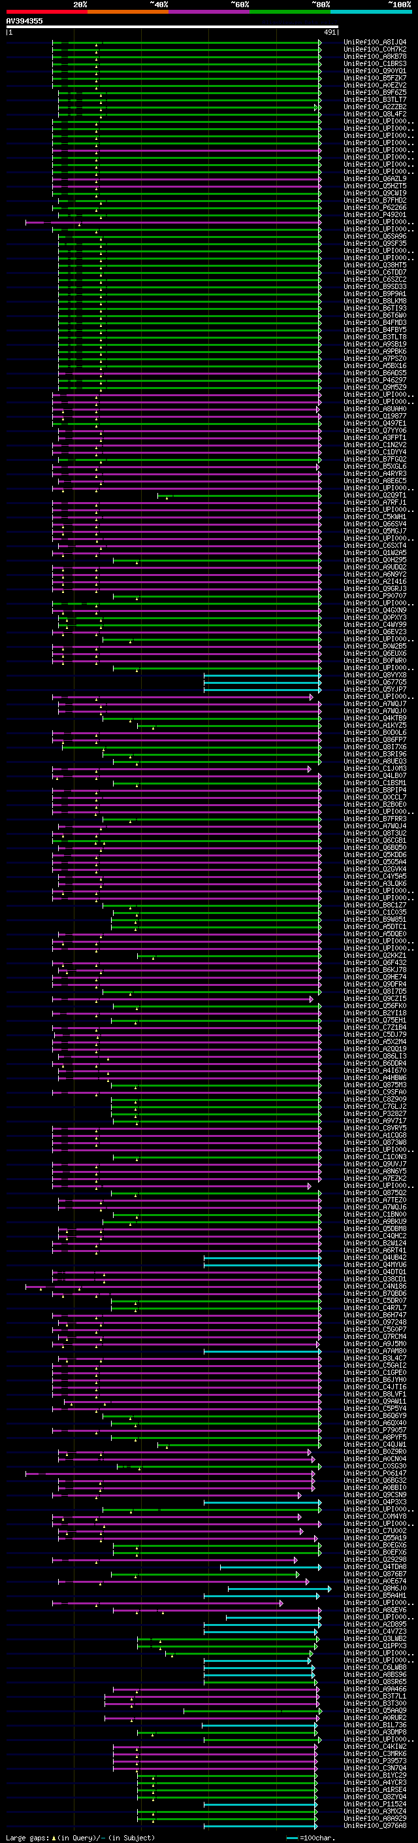Select hit UniRef100_Q6AZL9
This screenshot has width=418, height=1843.
[375, 179]
